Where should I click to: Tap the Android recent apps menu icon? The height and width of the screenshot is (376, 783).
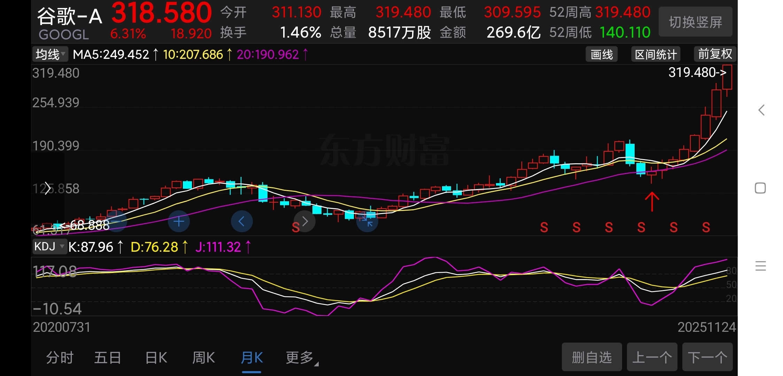click(760, 266)
